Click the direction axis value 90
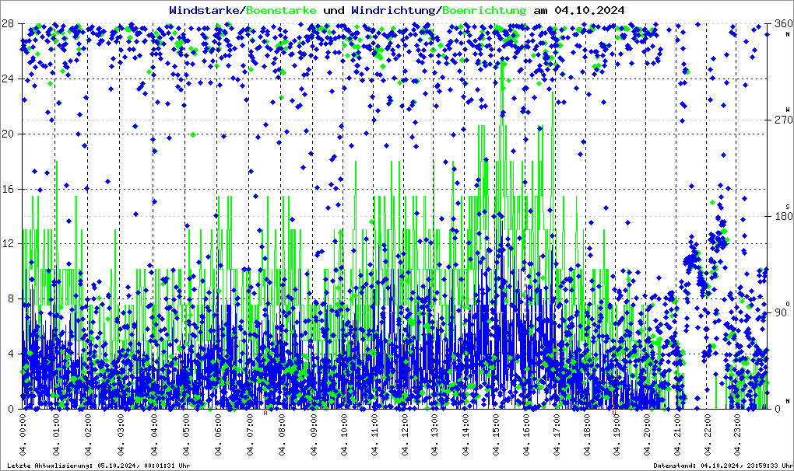Viewport: 794px width, 471px height. 781,312
